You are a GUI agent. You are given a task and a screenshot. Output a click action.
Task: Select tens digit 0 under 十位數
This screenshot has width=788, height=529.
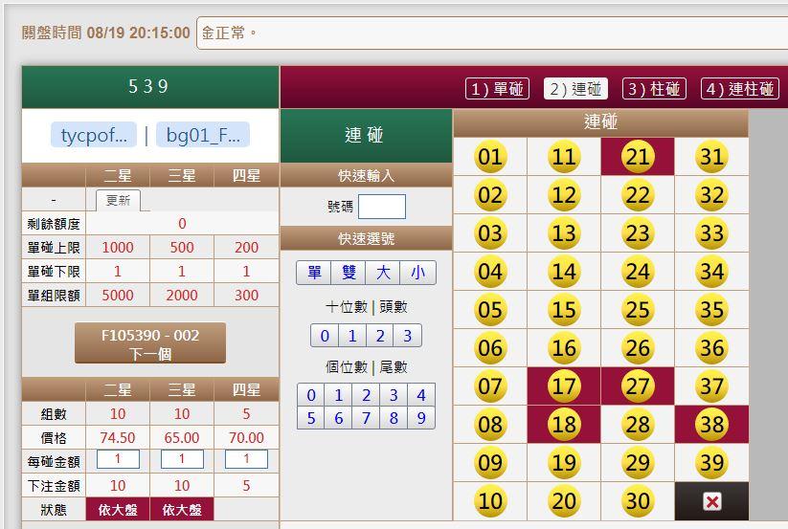325,336
